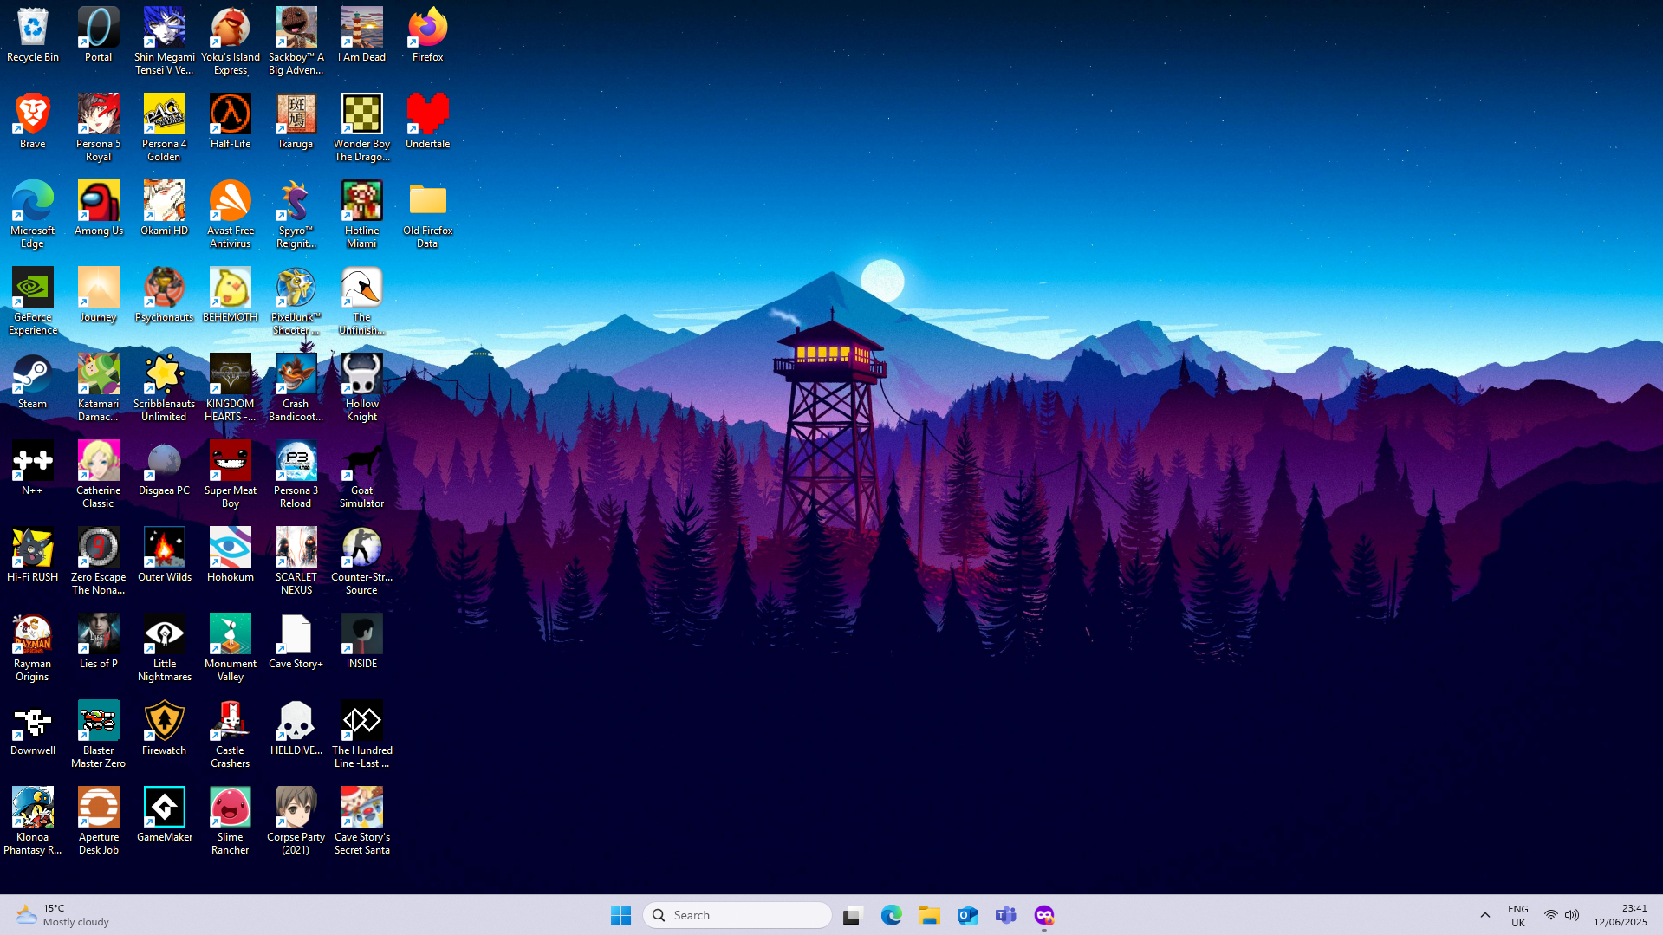Select the Hohokum eye icon

tap(231, 548)
